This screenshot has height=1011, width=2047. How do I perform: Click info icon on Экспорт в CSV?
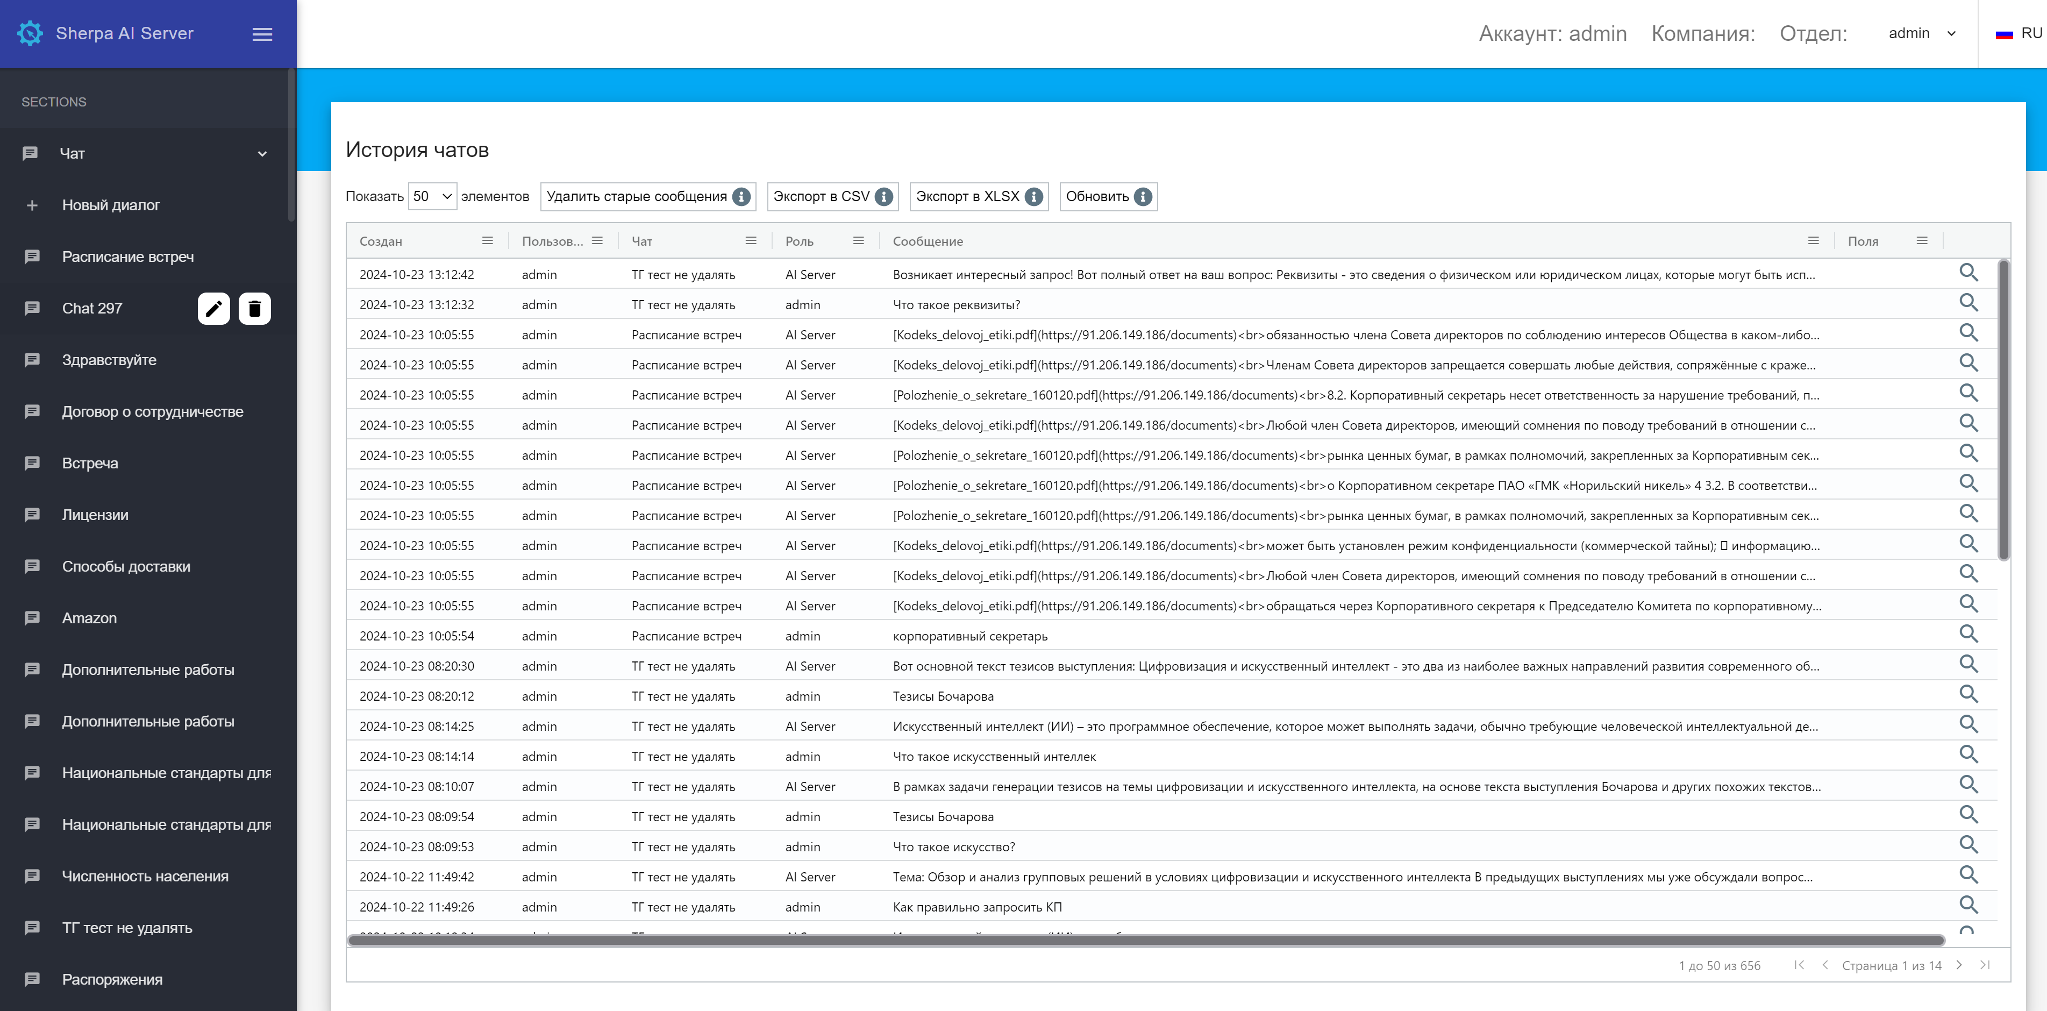coord(883,196)
